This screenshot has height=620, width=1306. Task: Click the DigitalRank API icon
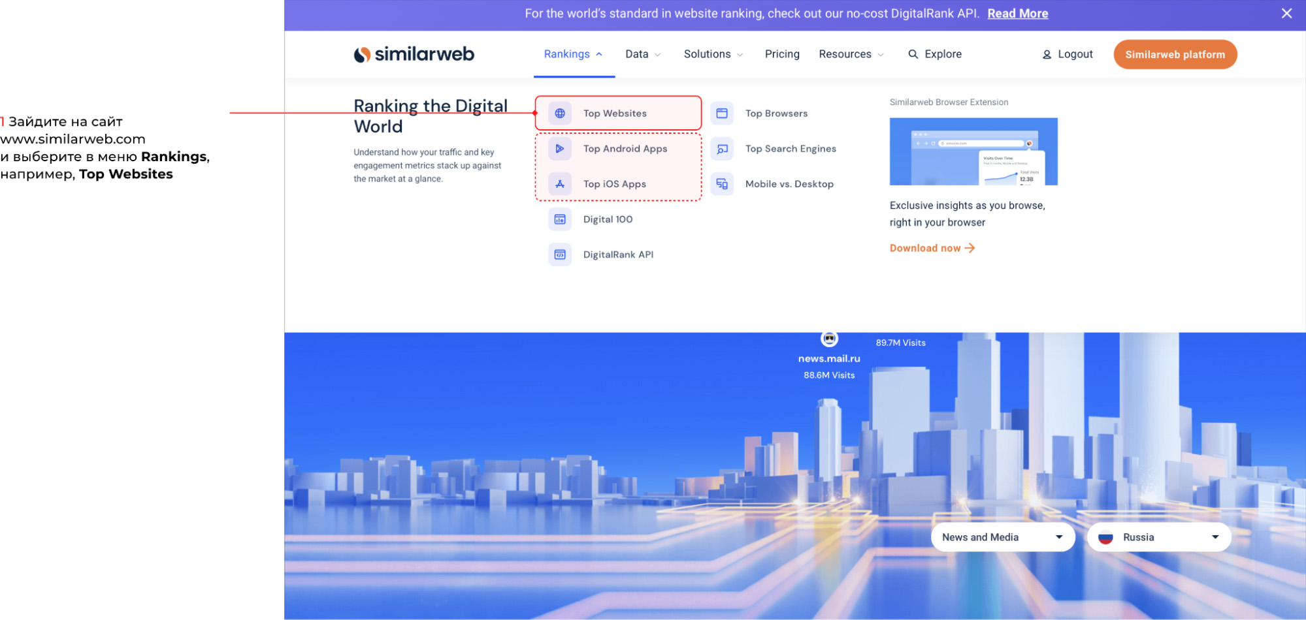tap(560, 255)
